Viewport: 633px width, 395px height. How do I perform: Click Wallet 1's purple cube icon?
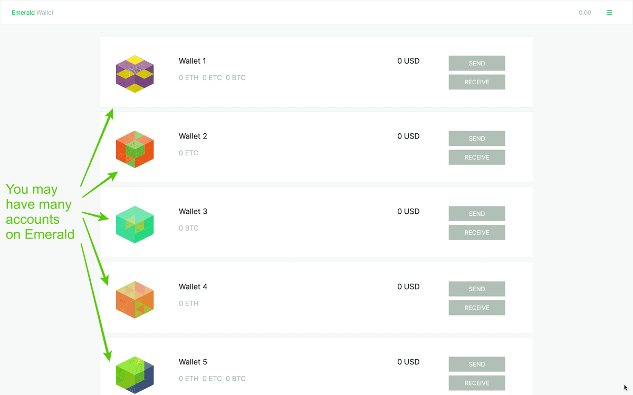[135, 74]
